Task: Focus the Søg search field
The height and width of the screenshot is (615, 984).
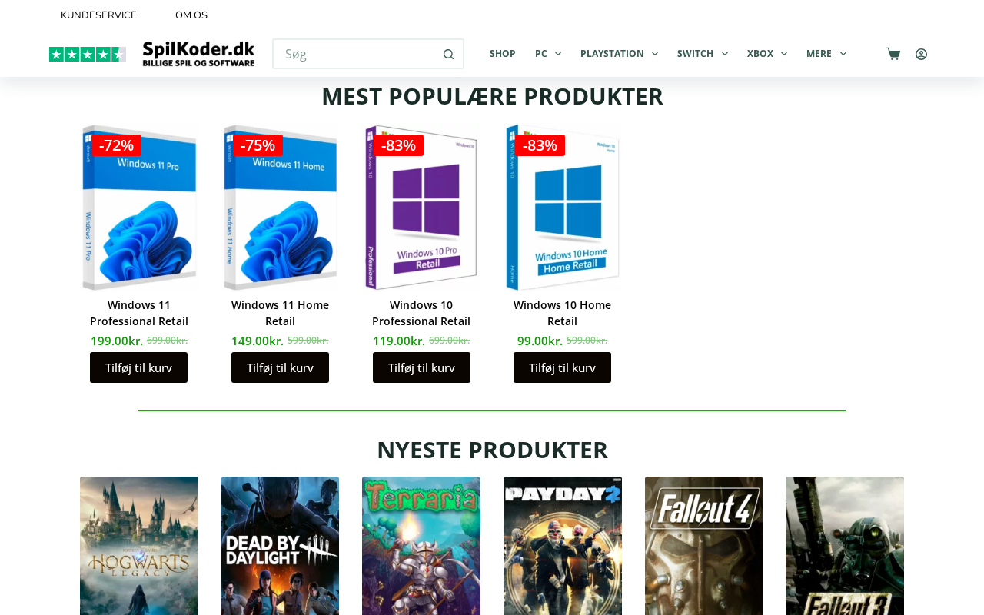Action: (357, 54)
